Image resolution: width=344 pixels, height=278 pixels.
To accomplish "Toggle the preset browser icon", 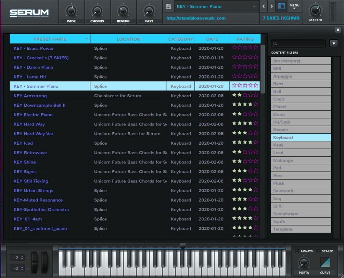I will [281, 6].
